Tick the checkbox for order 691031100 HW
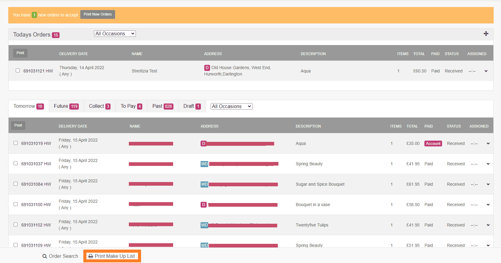Screen dimensions: 501x263 click(16, 204)
